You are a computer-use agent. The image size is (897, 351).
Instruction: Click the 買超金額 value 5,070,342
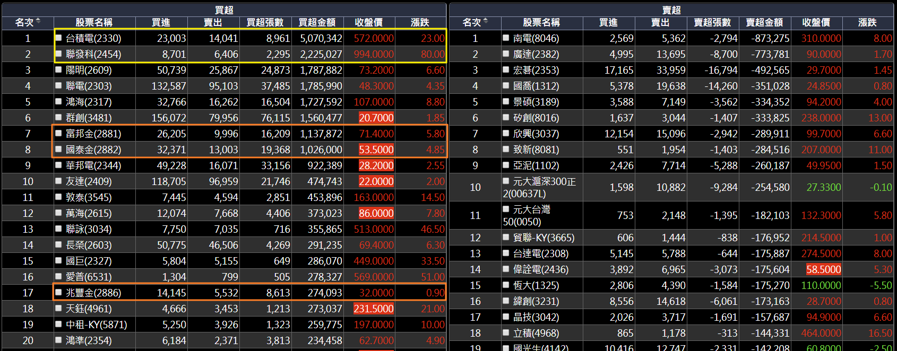(321, 38)
